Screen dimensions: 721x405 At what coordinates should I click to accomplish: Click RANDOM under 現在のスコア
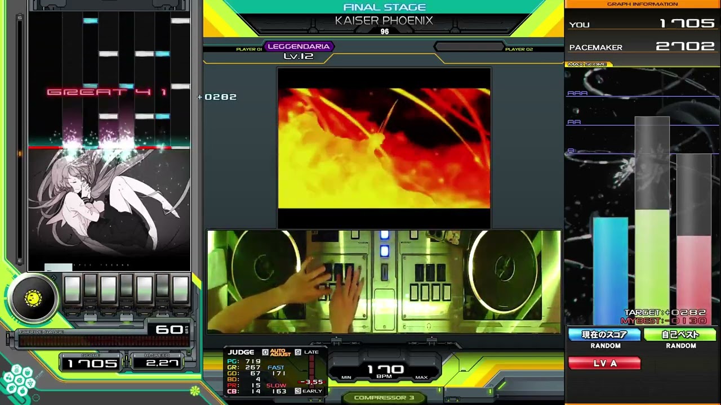(606, 346)
